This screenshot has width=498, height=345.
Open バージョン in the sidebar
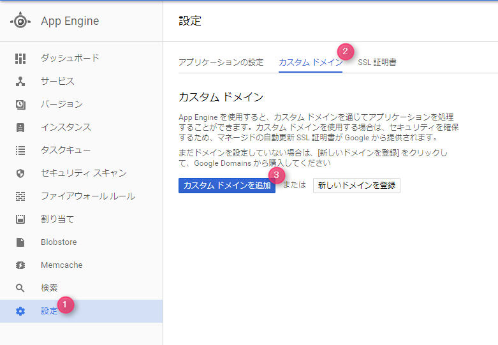click(82, 104)
